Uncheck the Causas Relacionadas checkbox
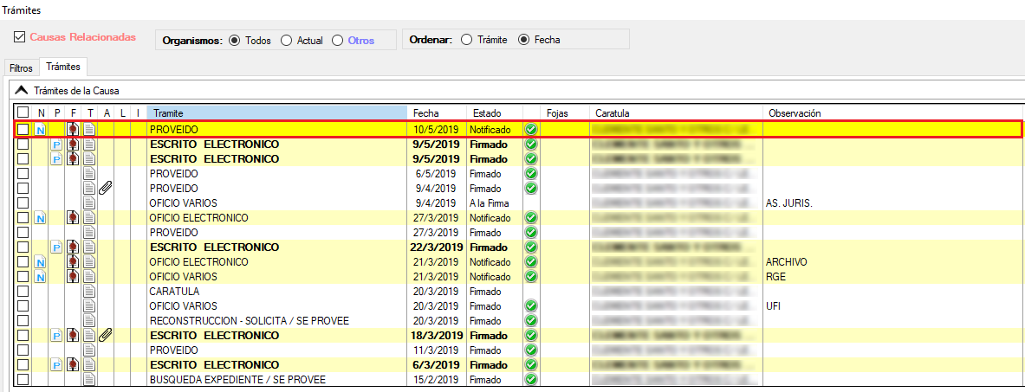Viewport: 1025px width, 392px height. point(20,37)
